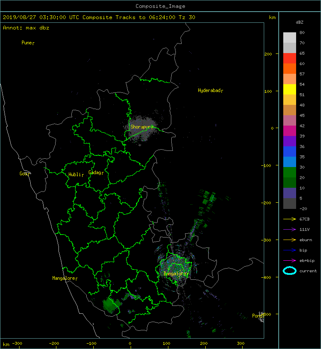Click the 300 km tick on horizontal axis
This screenshot has height=349, width=321.
(241, 344)
